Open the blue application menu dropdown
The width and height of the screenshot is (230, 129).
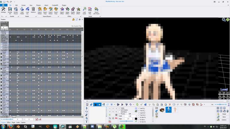coord(4,5)
